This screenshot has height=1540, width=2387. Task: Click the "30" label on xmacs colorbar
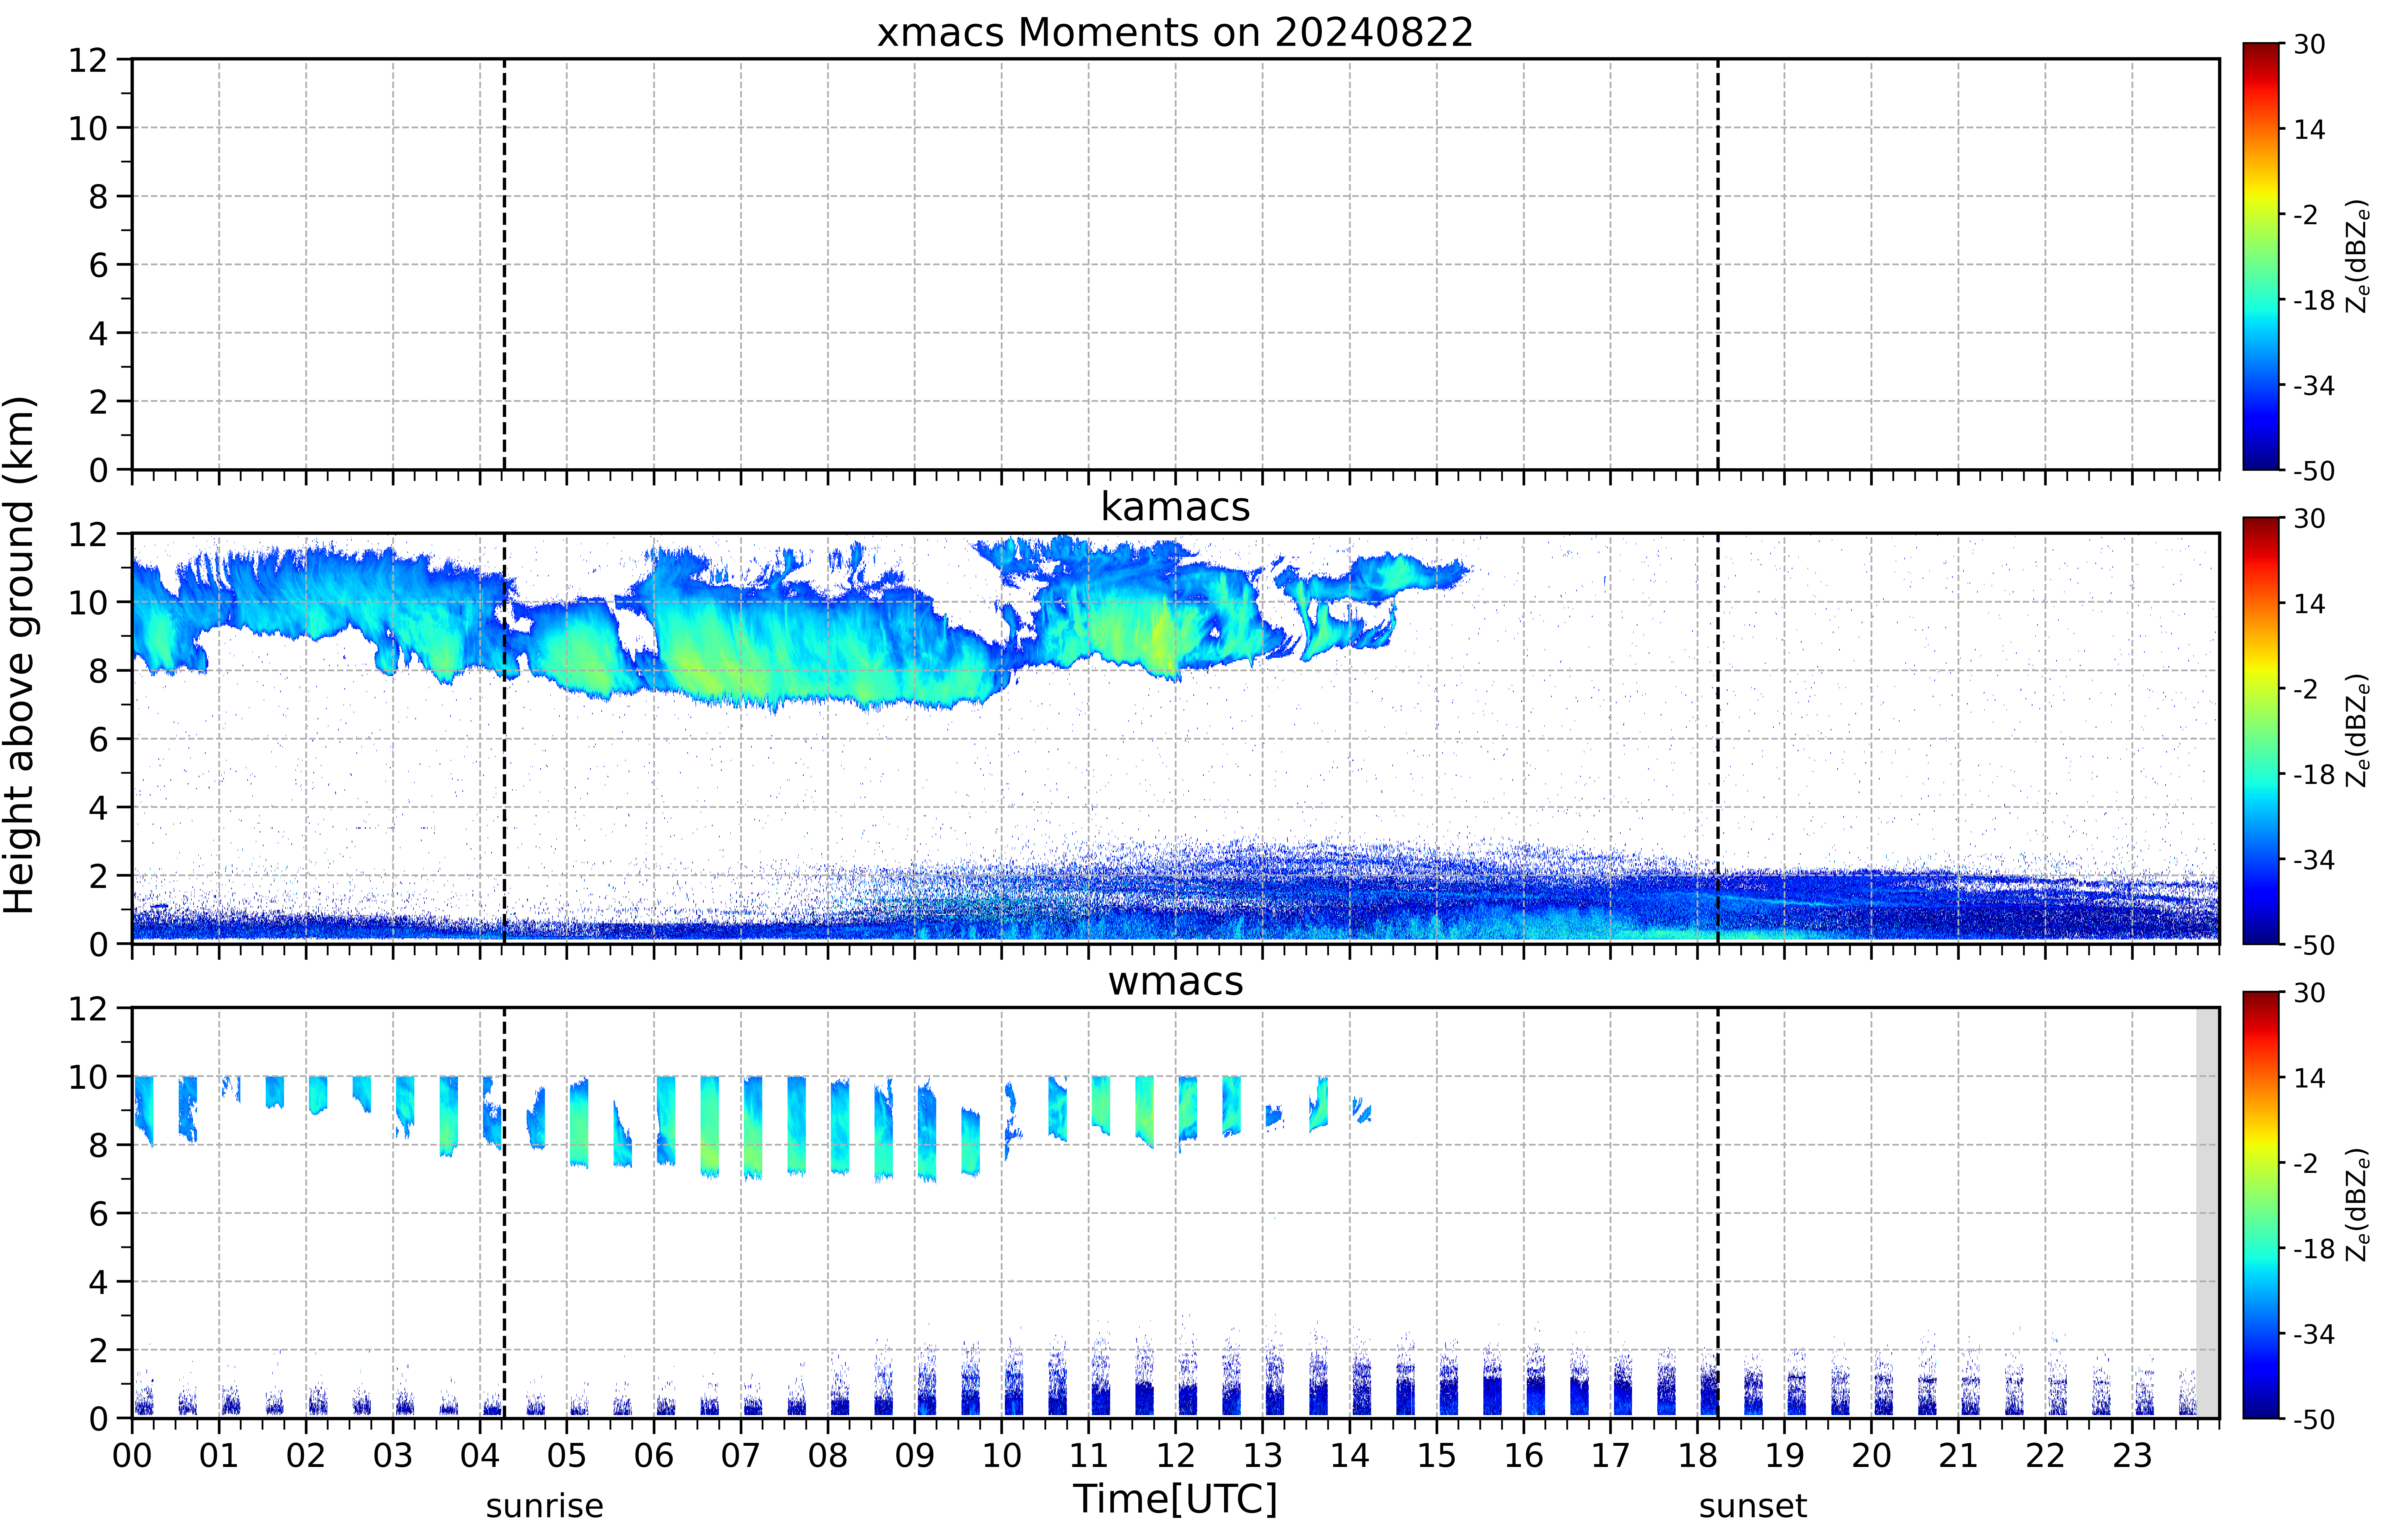point(2309,44)
